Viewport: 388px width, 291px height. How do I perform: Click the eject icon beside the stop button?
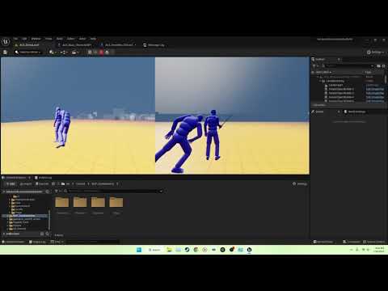tap(107, 52)
